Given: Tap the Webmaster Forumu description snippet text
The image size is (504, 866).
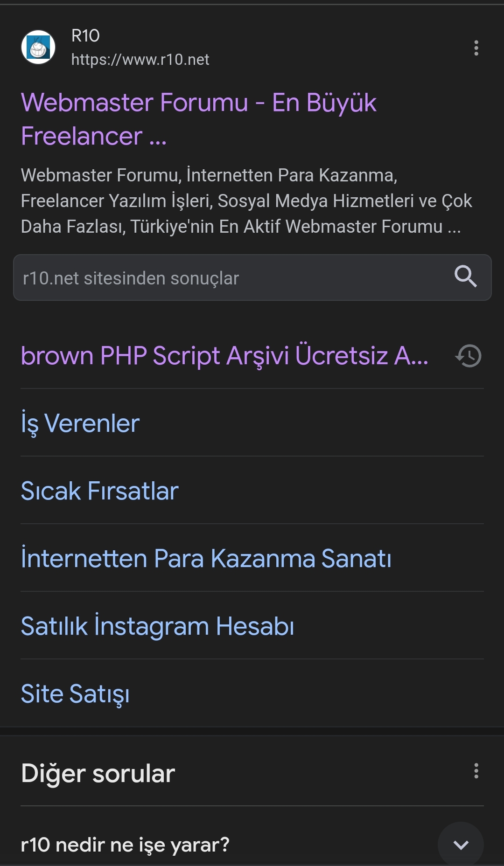Looking at the screenshot, I should tap(246, 201).
